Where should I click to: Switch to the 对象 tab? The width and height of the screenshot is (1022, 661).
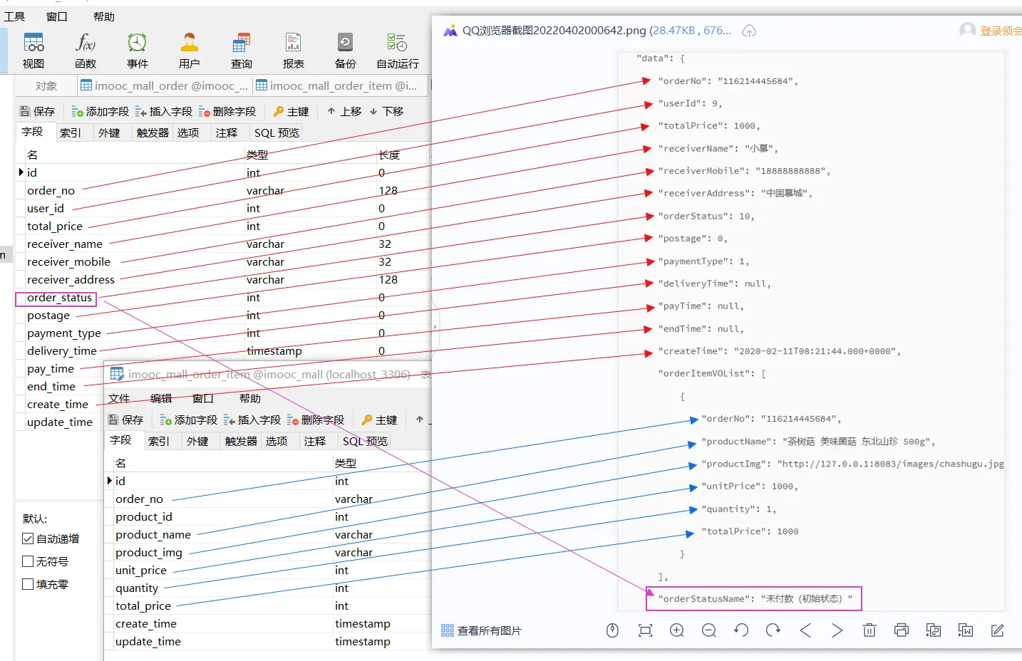click(46, 85)
